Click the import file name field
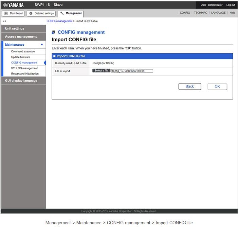This screenshot has width=239, height=227. point(132,71)
